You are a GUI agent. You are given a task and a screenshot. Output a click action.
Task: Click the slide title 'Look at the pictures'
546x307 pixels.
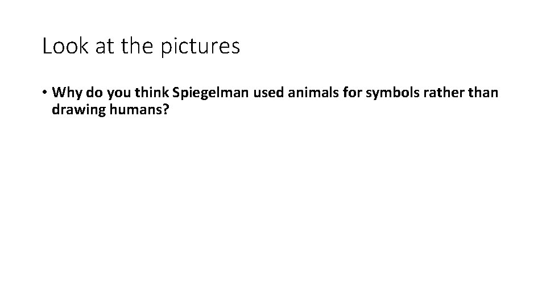point(141,46)
